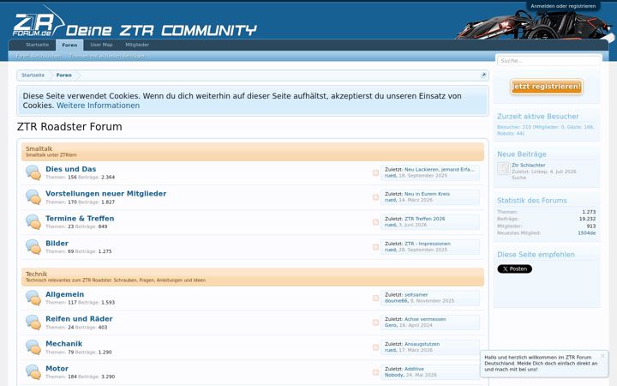Open the Technik category heading
Screen dimensions: 617x386
tap(36, 274)
